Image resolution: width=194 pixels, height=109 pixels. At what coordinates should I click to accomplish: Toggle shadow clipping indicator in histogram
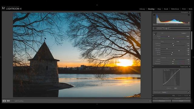(154, 15)
